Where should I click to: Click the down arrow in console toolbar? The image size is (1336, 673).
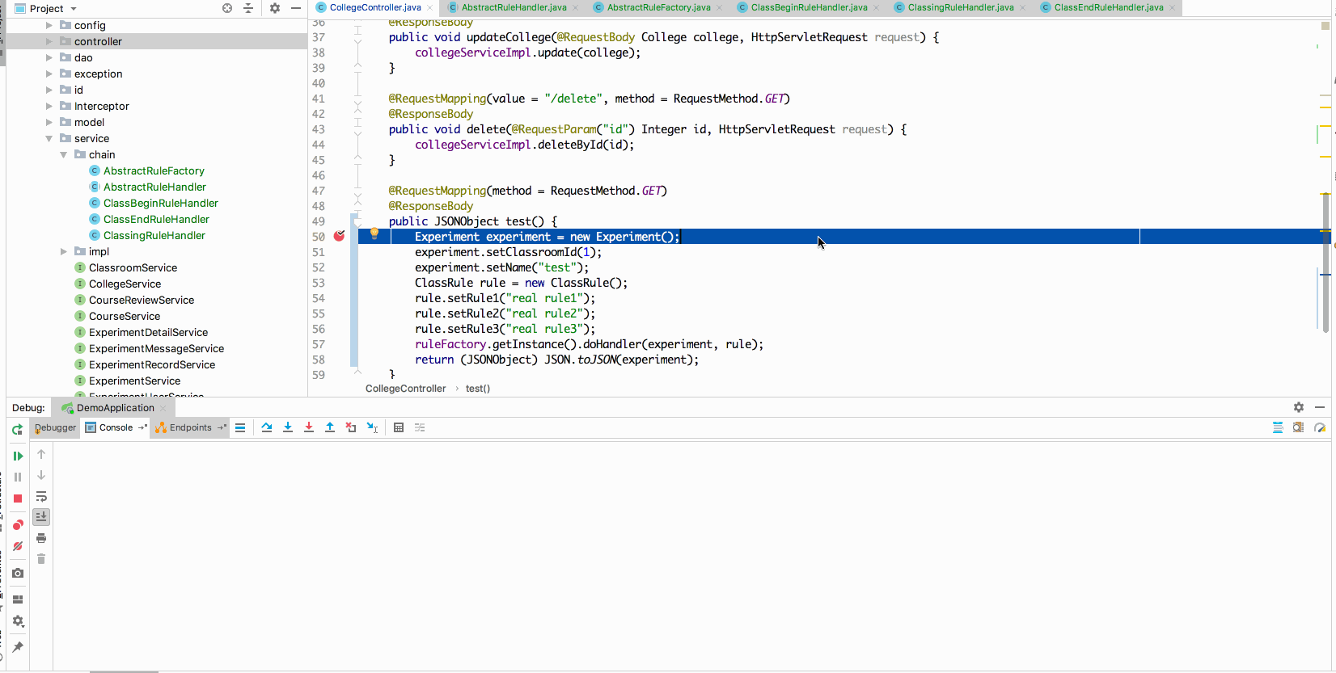41,475
